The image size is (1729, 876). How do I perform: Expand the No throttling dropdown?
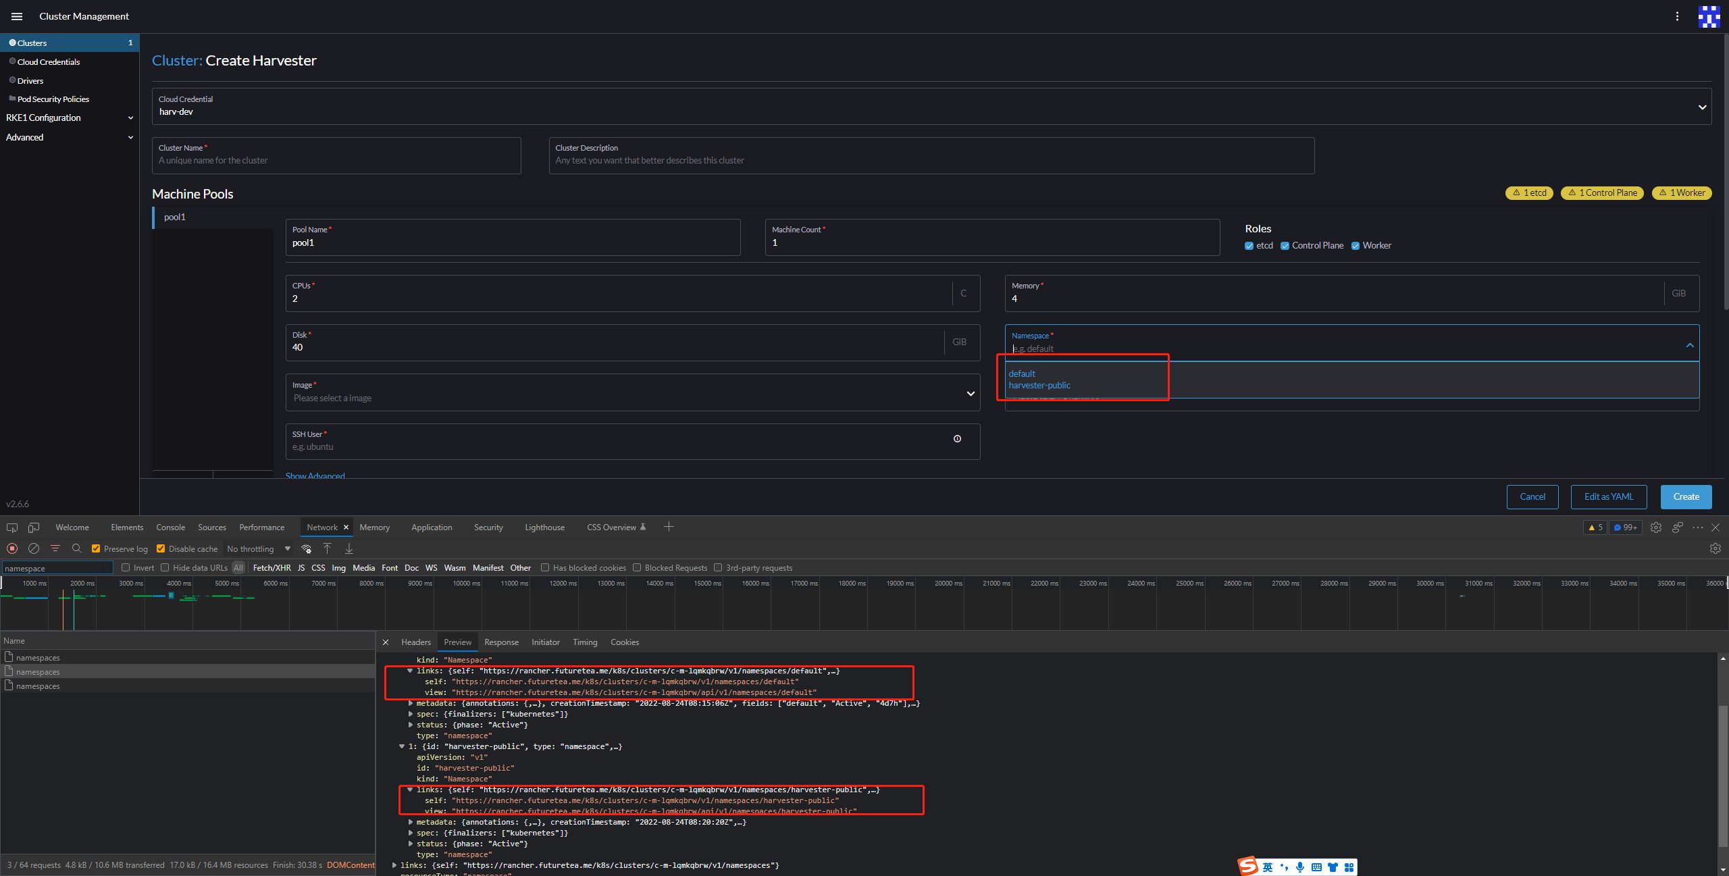287,548
